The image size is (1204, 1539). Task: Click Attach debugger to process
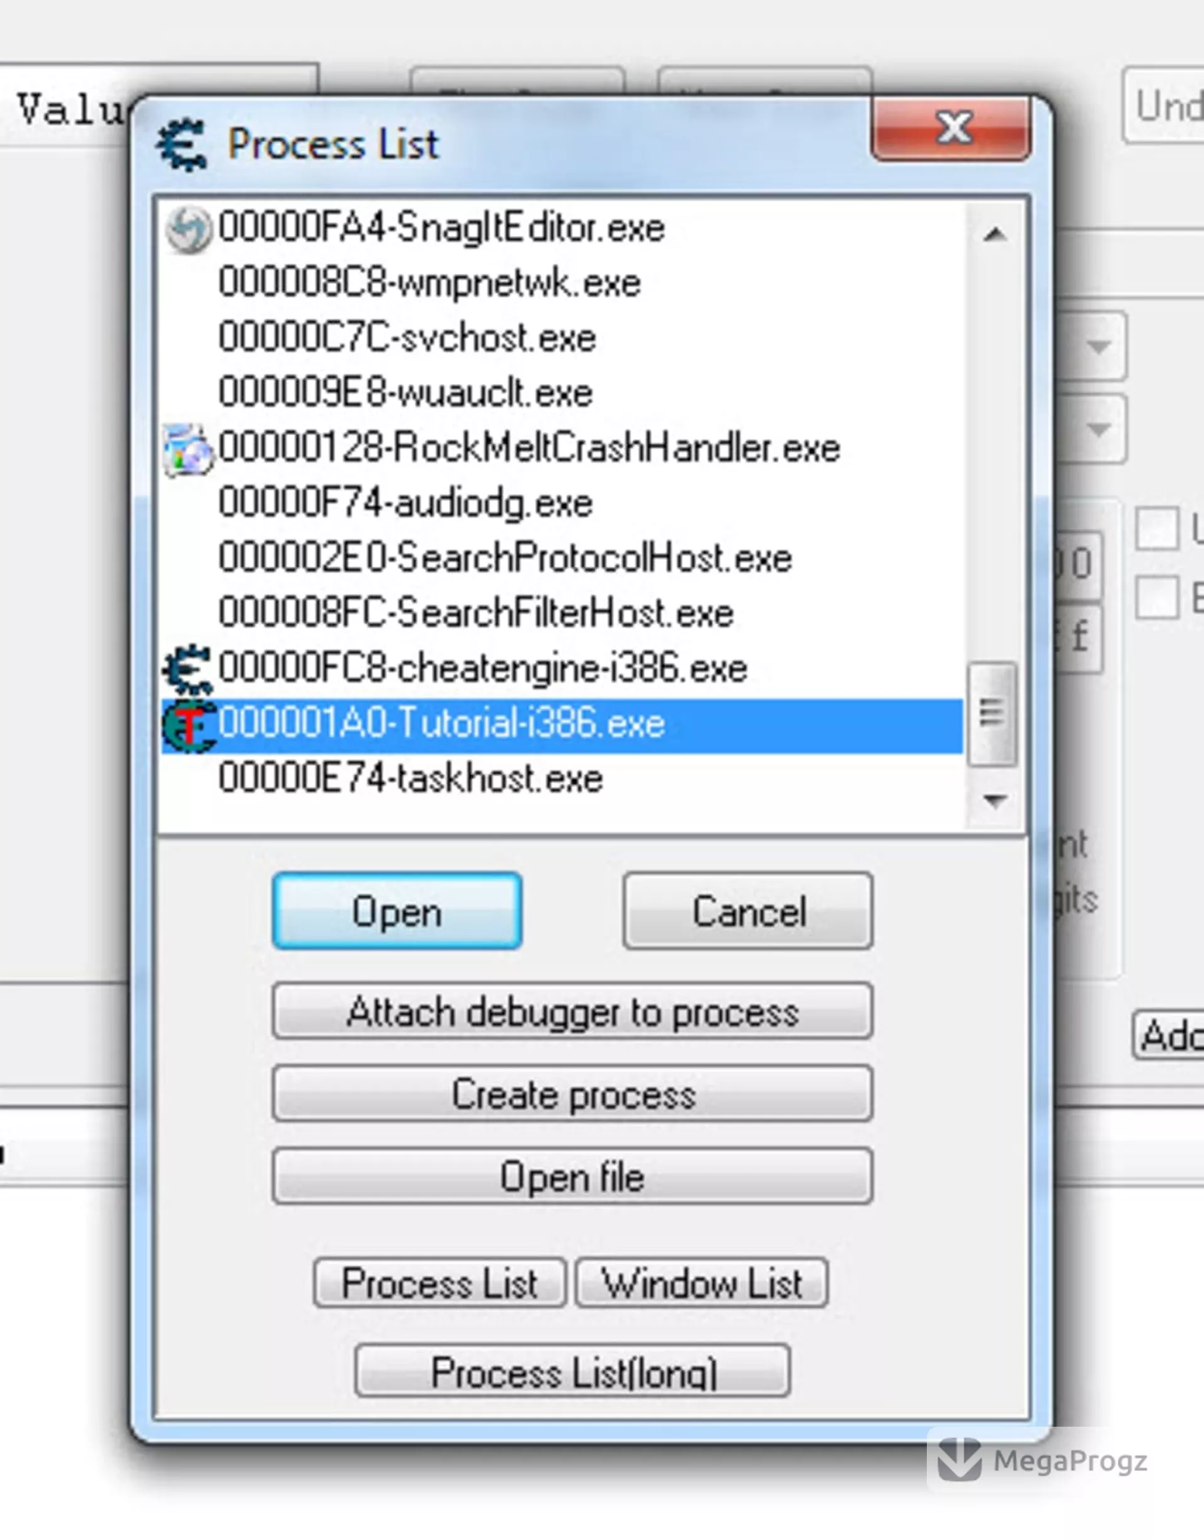[x=573, y=1011]
